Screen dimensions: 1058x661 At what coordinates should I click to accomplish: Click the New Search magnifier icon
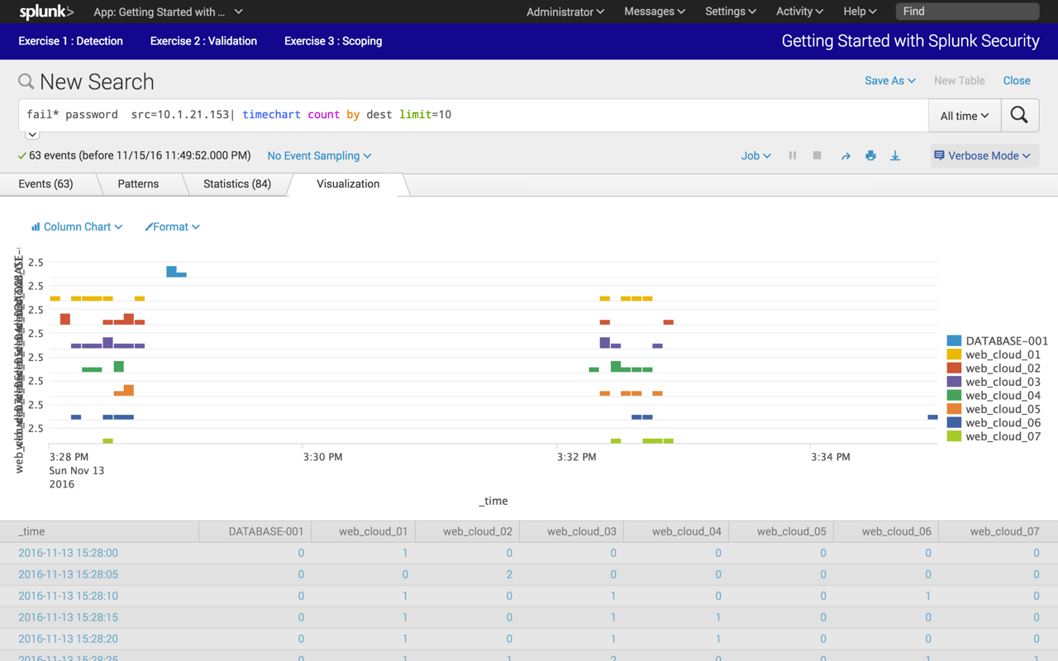26,81
